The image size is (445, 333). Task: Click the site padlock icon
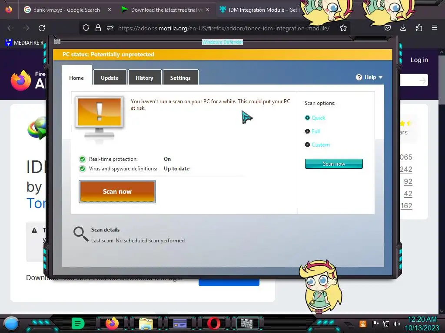click(x=98, y=28)
